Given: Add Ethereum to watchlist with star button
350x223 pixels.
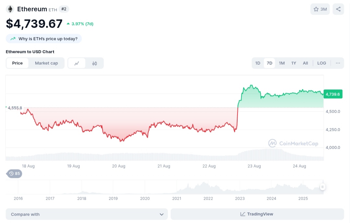Looking at the screenshot, I should coord(320,9).
